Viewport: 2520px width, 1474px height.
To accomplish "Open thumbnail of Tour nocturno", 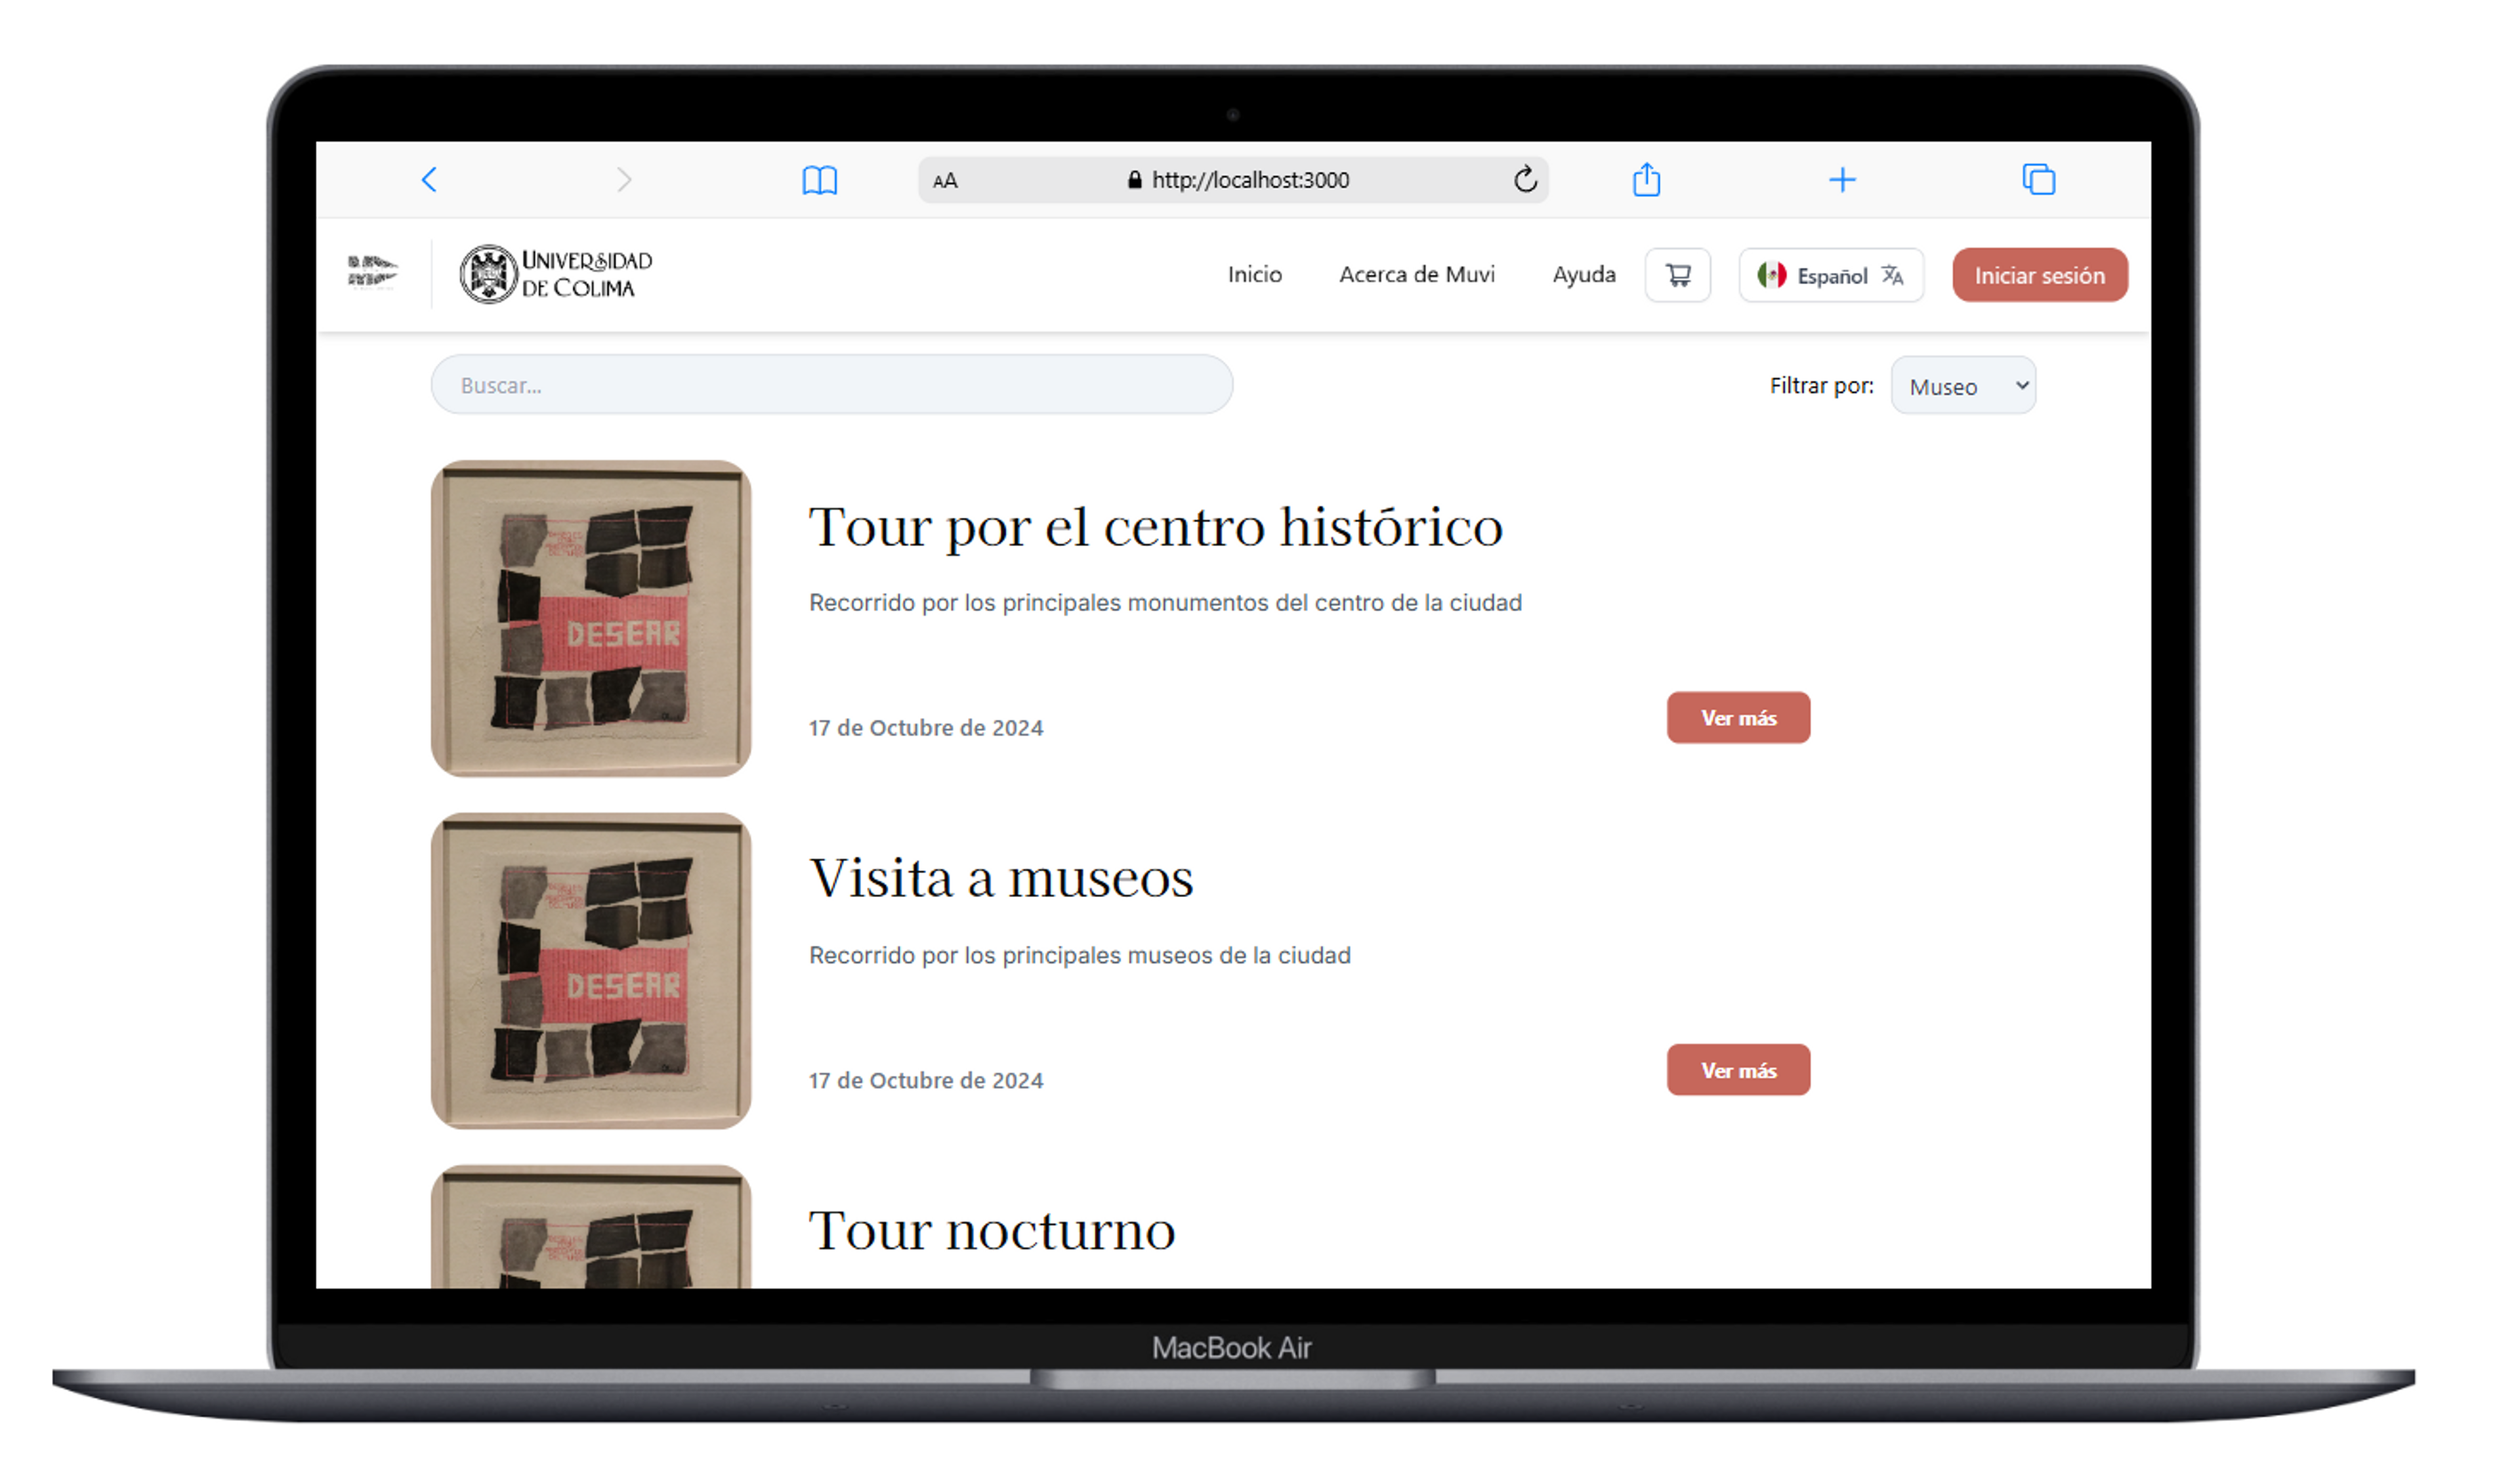I will tap(591, 1227).
